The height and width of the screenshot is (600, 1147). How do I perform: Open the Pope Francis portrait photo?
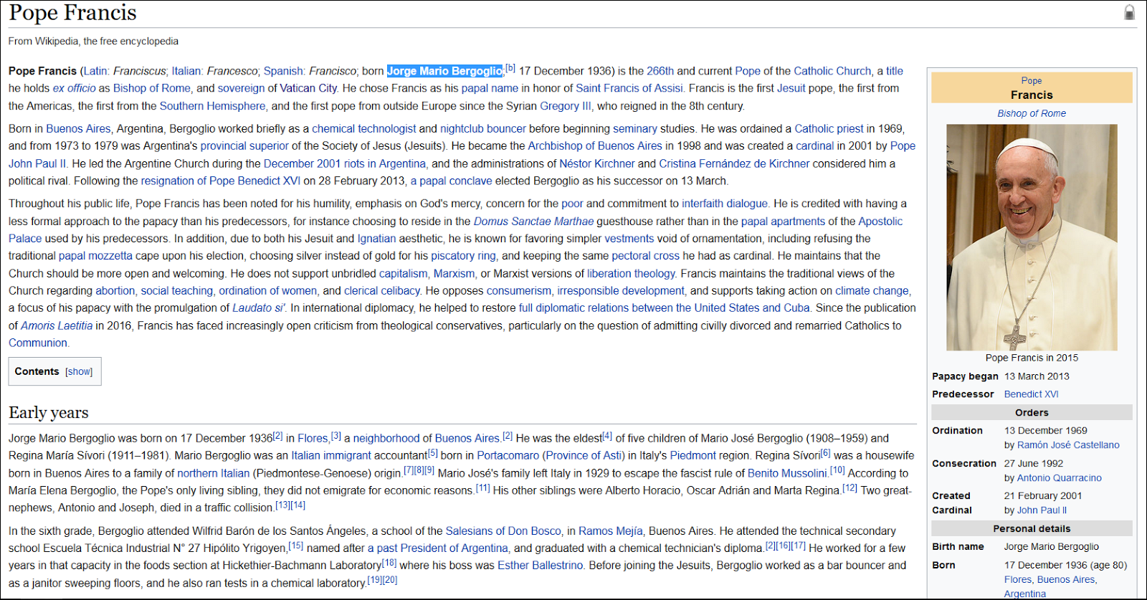(x=1032, y=237)
